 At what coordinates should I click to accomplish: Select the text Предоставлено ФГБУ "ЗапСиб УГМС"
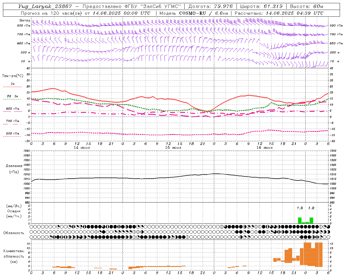(x=132, y=6)
